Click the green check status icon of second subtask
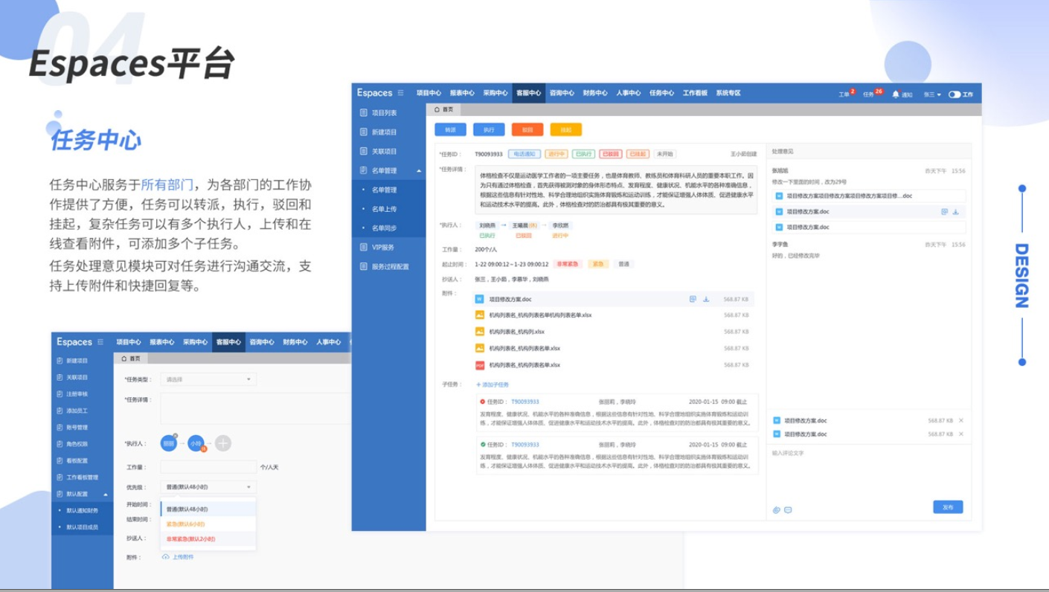The height and width of the screenshot is (592, 1049). tap(482, 445)
